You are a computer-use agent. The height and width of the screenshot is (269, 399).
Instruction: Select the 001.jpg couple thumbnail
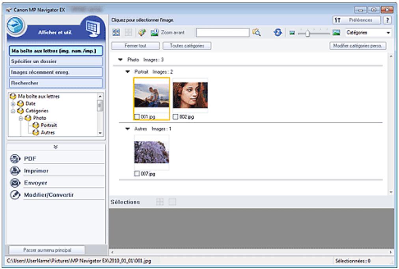(x=151, y=96)
